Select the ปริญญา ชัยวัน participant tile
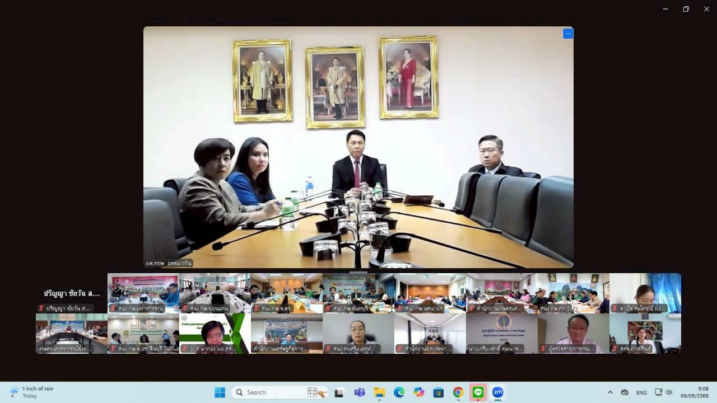The image size is (717, 403). (72, 293)
